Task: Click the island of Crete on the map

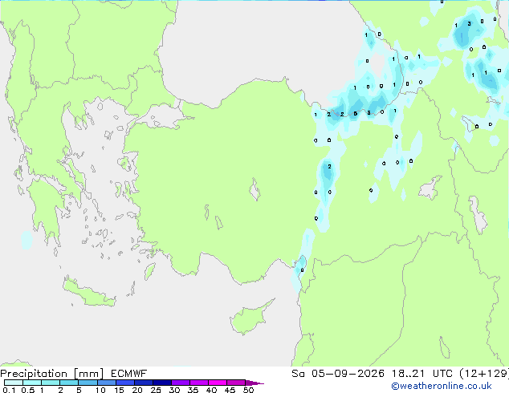Action: [88, 294]
